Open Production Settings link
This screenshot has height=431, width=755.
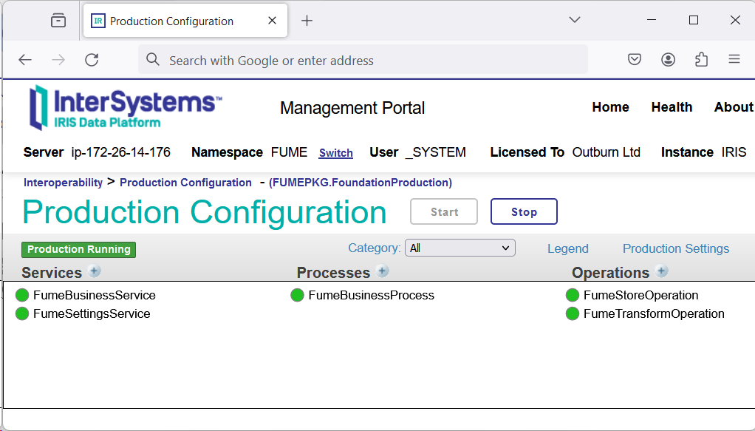[x=675, y=248]
